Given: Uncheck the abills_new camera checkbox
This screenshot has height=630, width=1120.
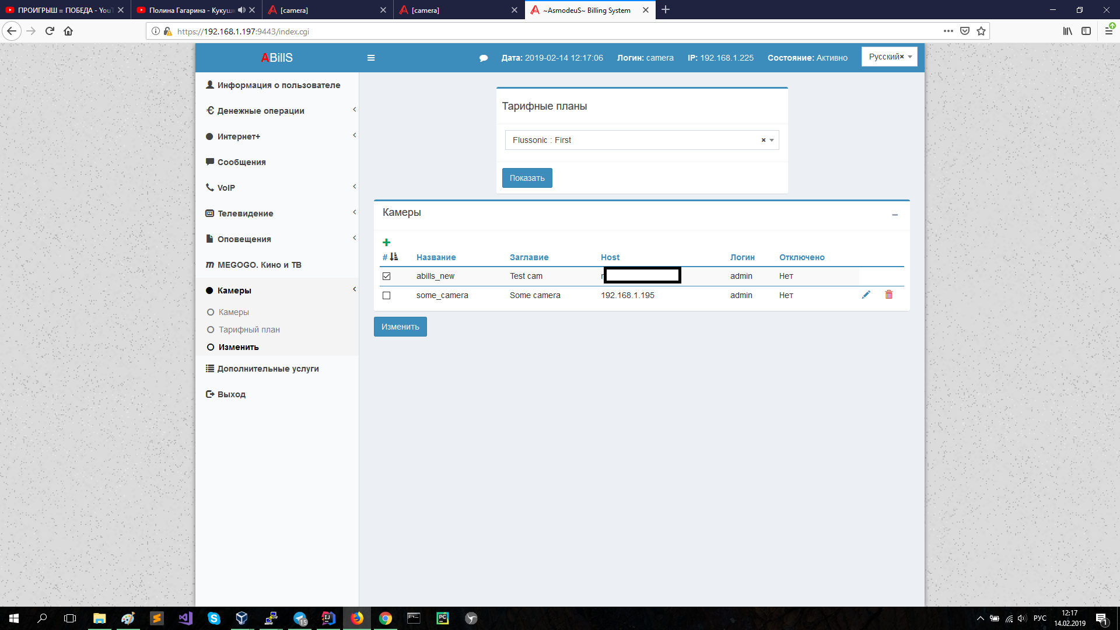Looking at the screenshot, I should (386, 276).
